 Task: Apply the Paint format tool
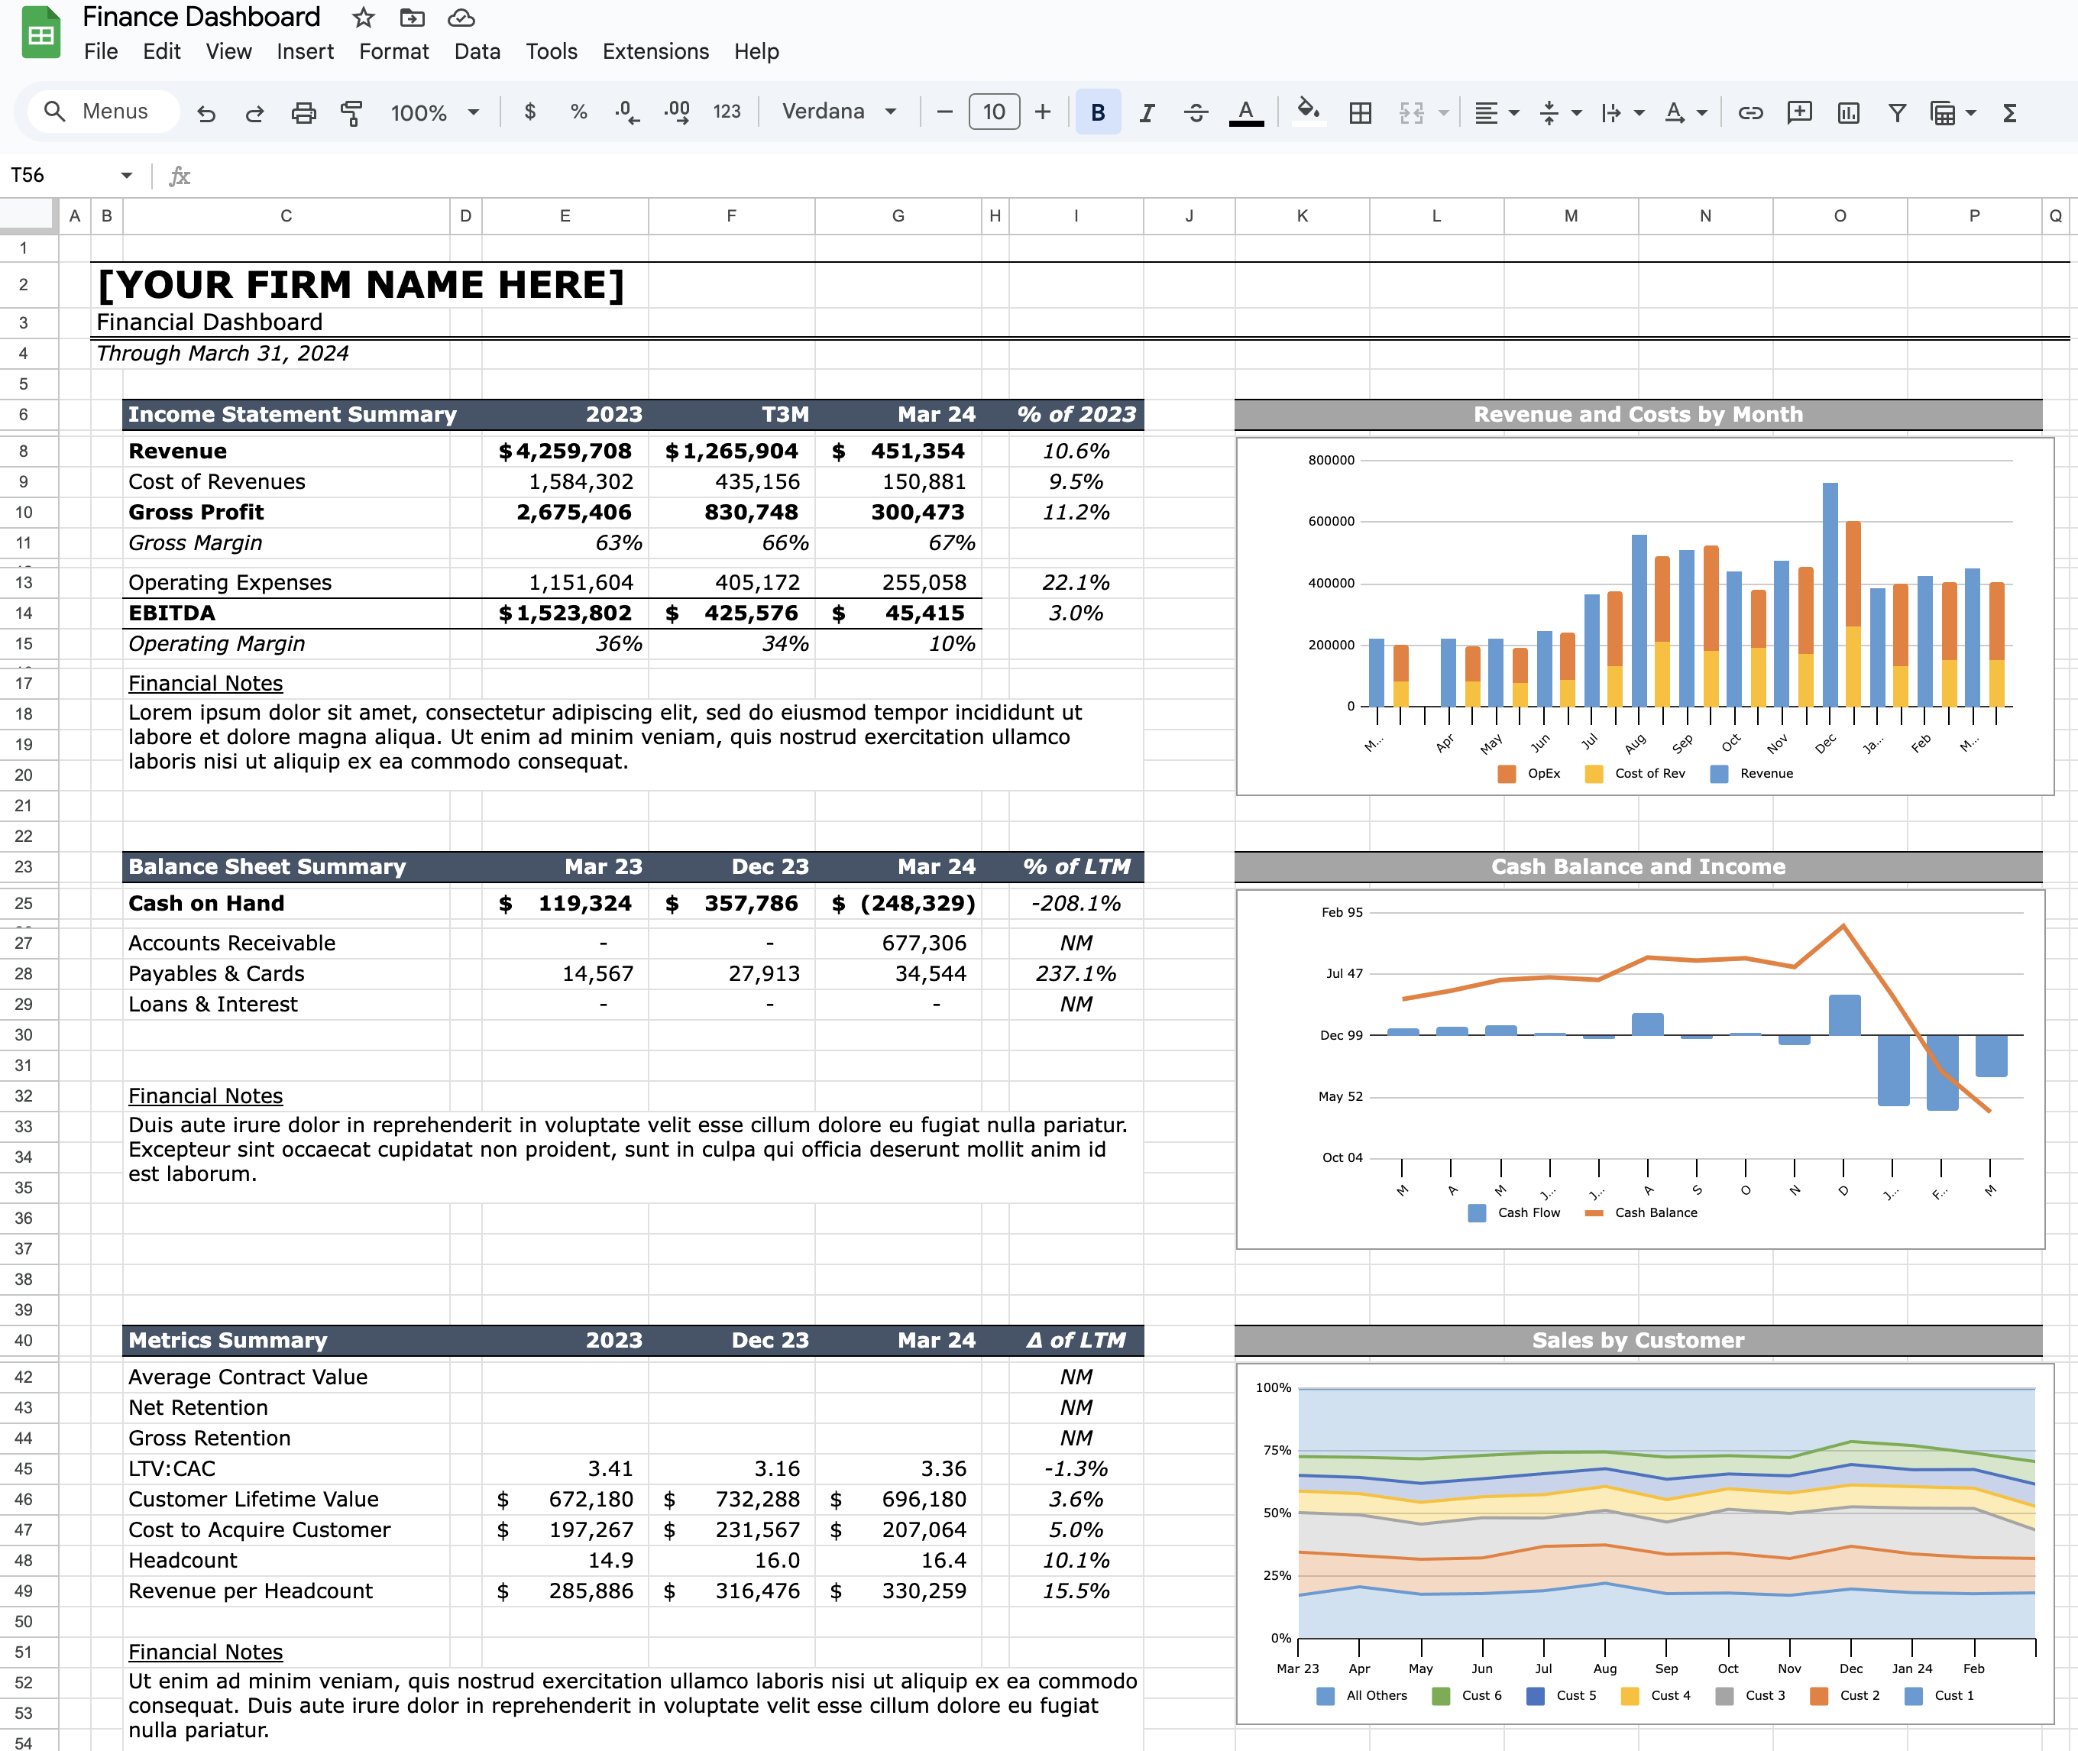click(x=351, y=112)
